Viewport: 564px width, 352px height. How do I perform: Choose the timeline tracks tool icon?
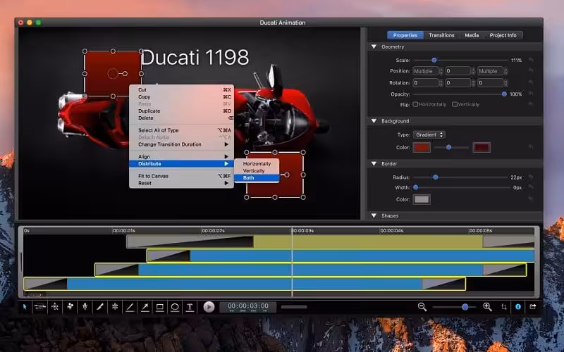point(40,307)
